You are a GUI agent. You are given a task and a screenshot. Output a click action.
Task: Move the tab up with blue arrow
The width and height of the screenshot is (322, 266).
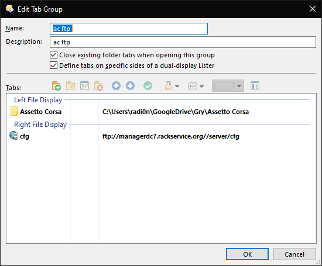(117, 86)
